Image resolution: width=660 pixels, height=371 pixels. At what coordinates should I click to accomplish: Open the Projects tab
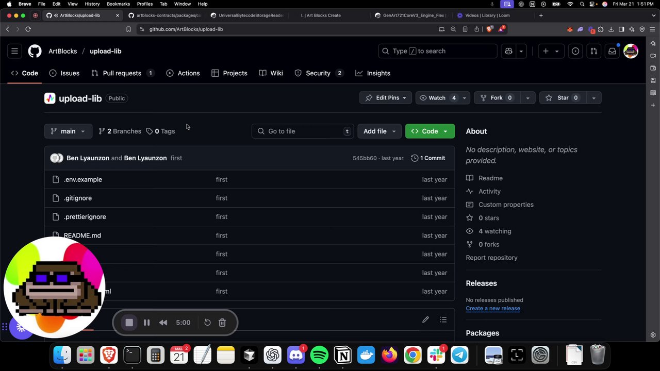229,73
